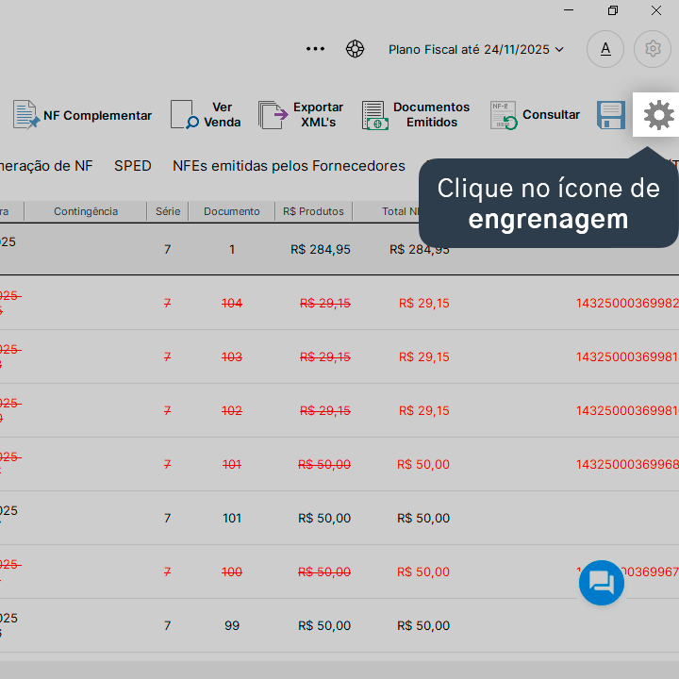Select the cancelled document 102 cell
The height and width of the screenshot is (679, 679).
click(x=232, y=410)
